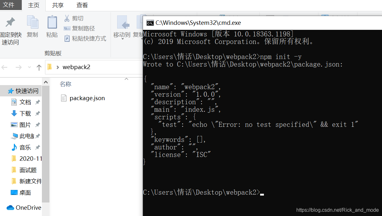Click the "keywords": [] line

[178, 140]
